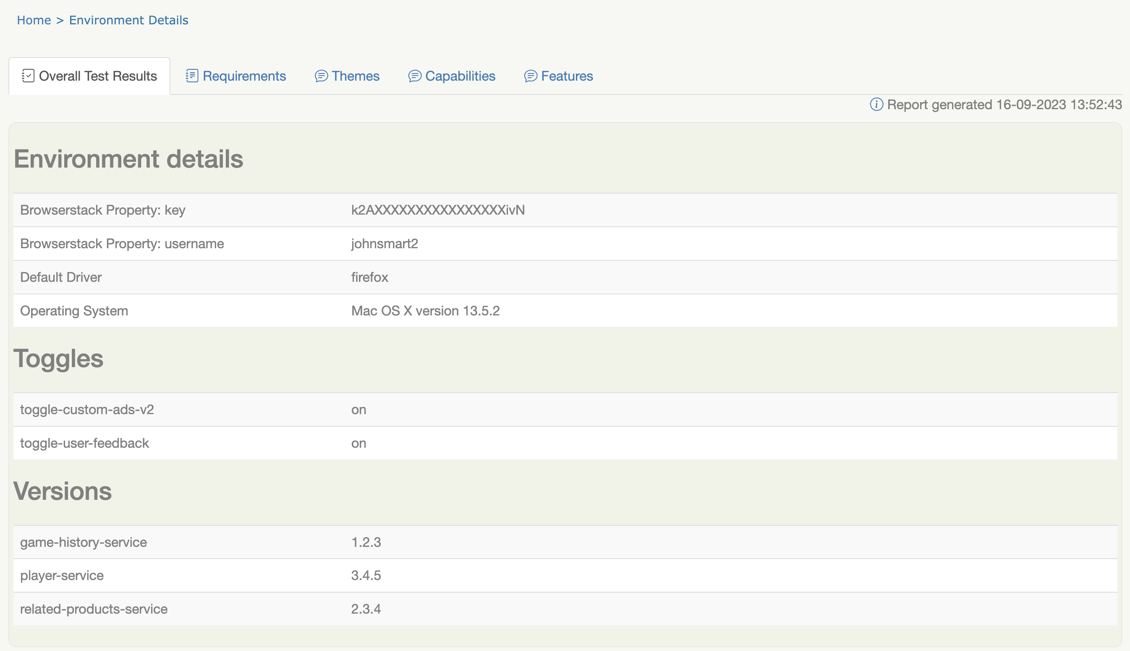
Task: Select the Features tab
Action: (567, 76)
